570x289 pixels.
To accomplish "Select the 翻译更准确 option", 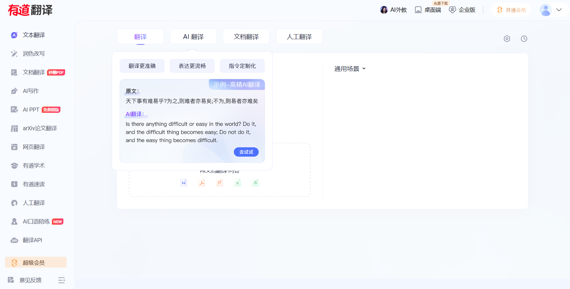I will pyautogui.click(x=142, y=66).
